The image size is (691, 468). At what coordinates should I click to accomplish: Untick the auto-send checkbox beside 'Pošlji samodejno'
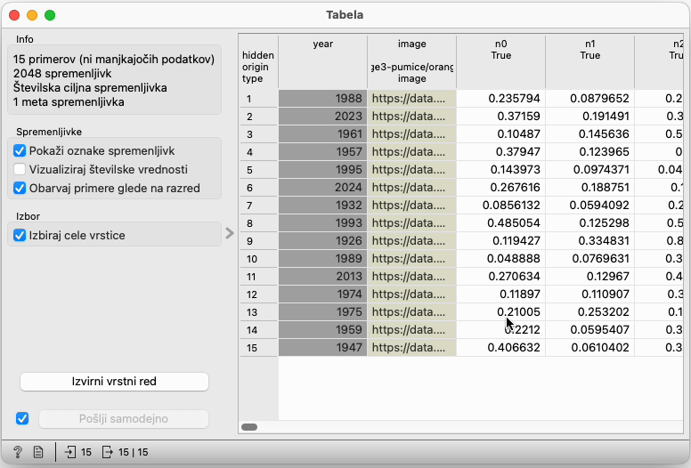tap(22, 418)
